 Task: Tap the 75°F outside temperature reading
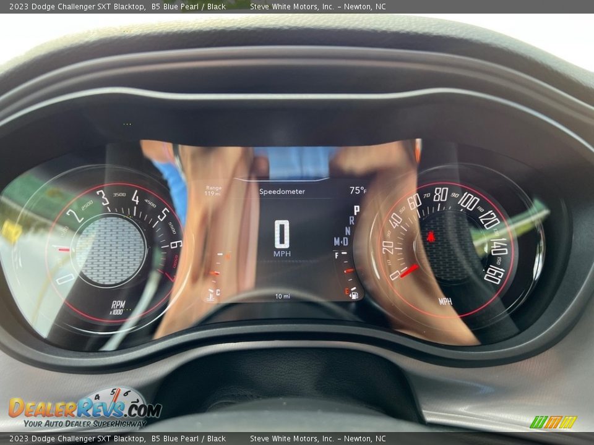tap(358, 190)
